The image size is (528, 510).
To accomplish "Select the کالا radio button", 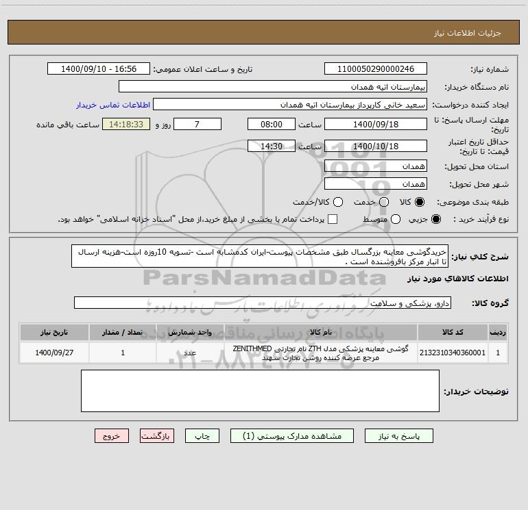I will click(420, 202).
